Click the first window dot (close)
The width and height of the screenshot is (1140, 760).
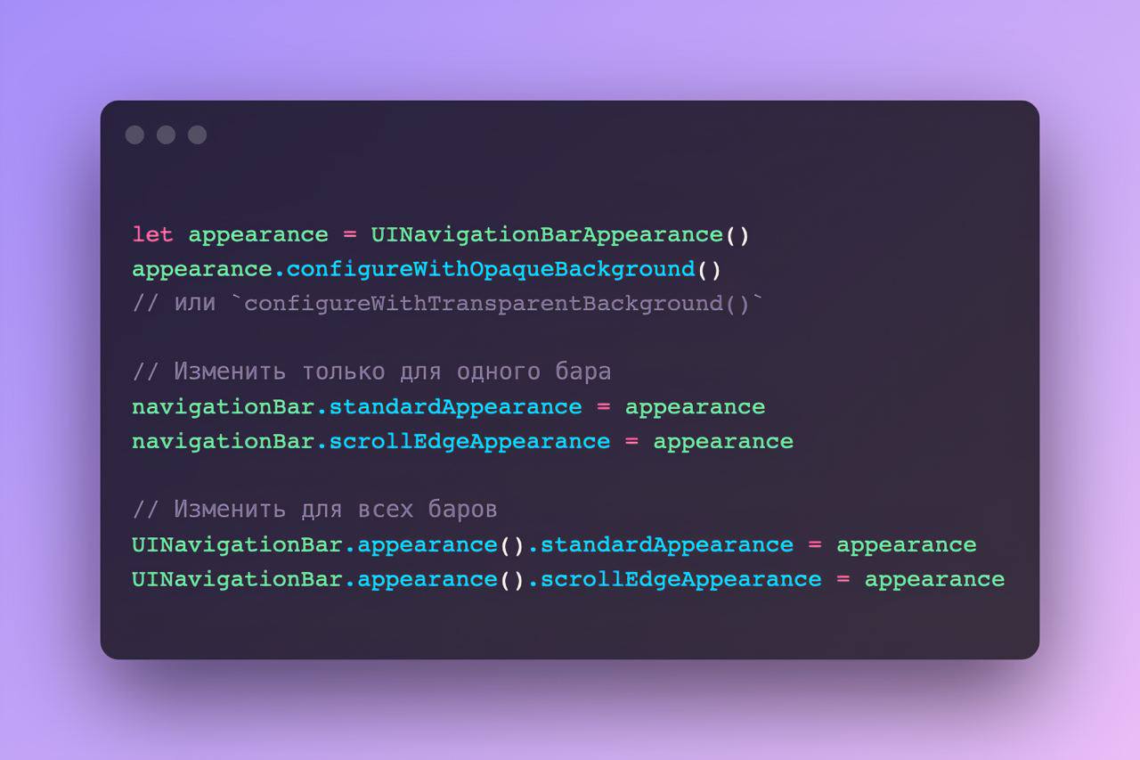[134, 135]
